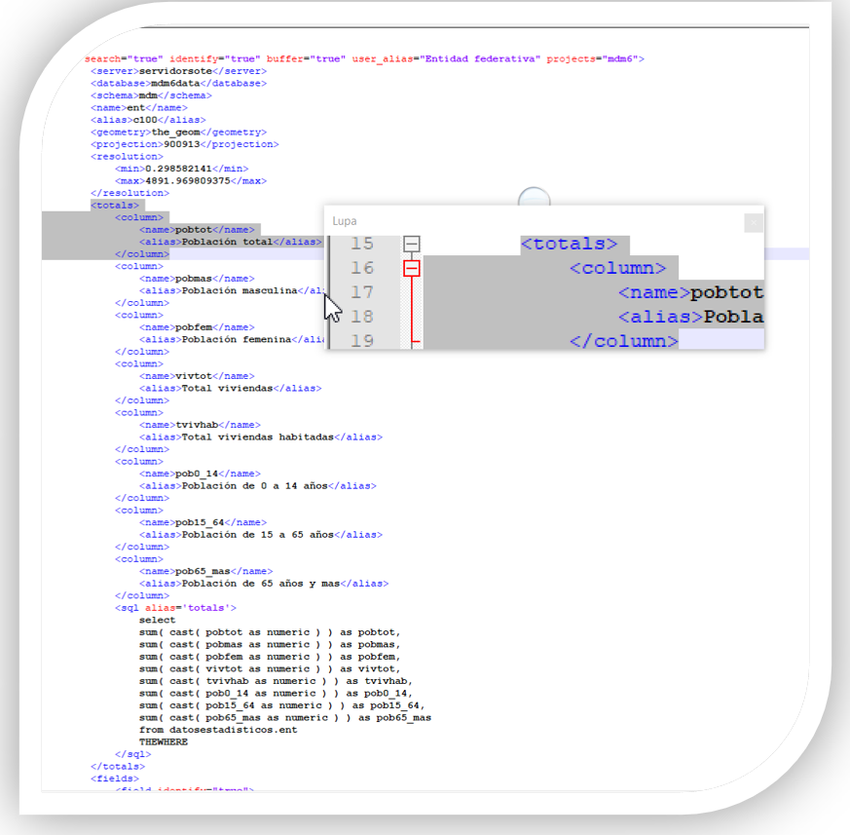Place cursor on THEWHERE placeholder

pos(164,741)
